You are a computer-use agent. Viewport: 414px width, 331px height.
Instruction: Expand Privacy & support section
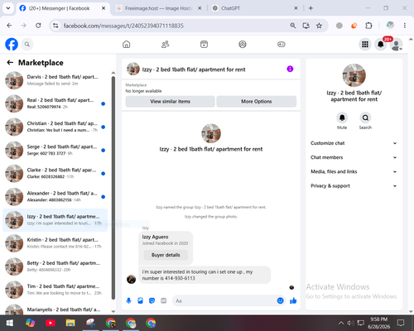tap(354, 185)
